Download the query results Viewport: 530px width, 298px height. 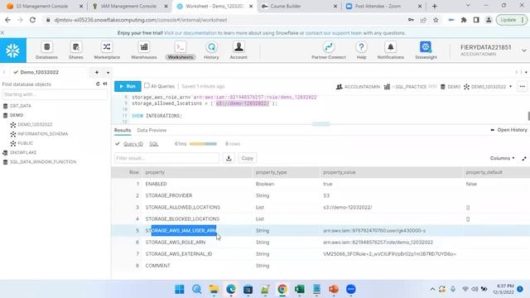coord(229,158)
